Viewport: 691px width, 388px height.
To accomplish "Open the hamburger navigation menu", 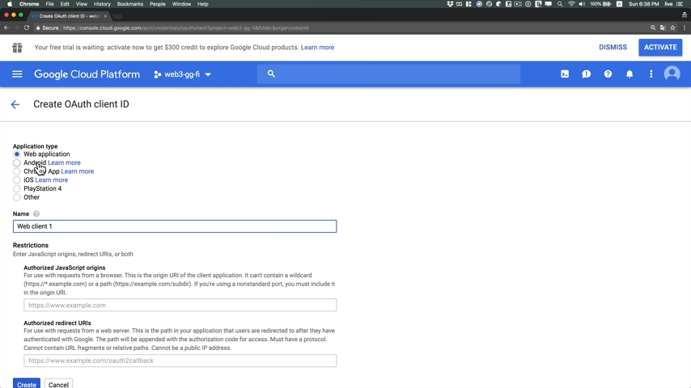I will [17, 74].
